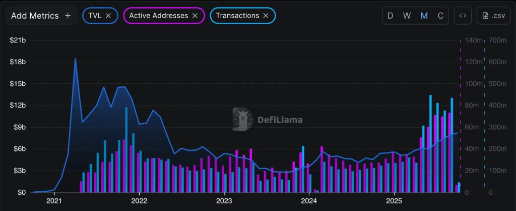Viewport: 516px width, 211px height.
Task: Click the plus icon in Add Metrics
Action: point(68,16)
